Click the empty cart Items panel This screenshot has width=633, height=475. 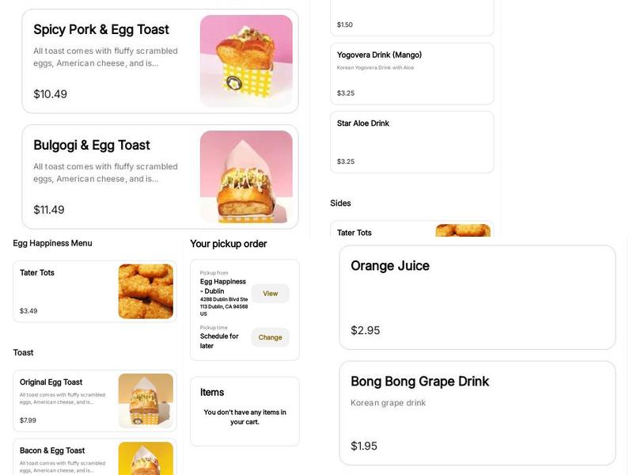click(x=244, y=411)
